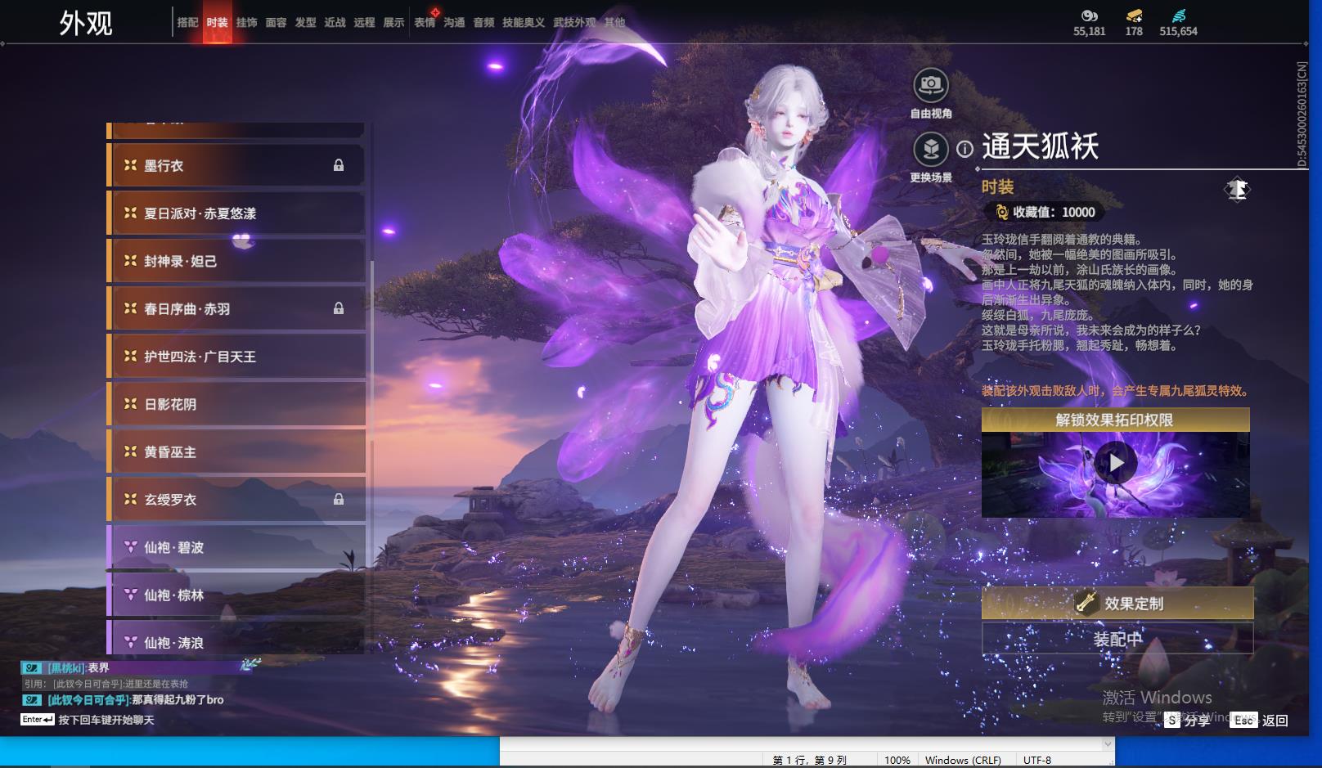This screenshot has width=1322, height=768.
Task: Select the 春日序曲·赤羽 outfit
Action: tap(236, 308)
